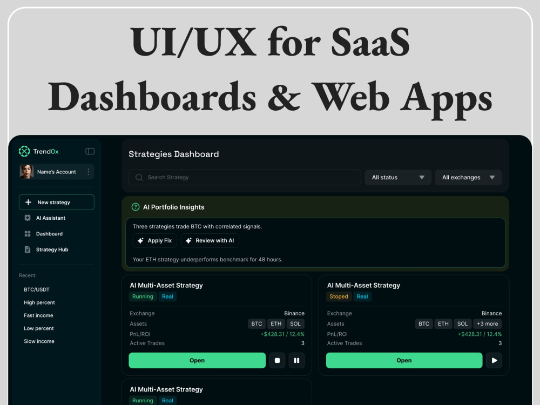Focus the Search Strategy field

(x=245, y=177)
